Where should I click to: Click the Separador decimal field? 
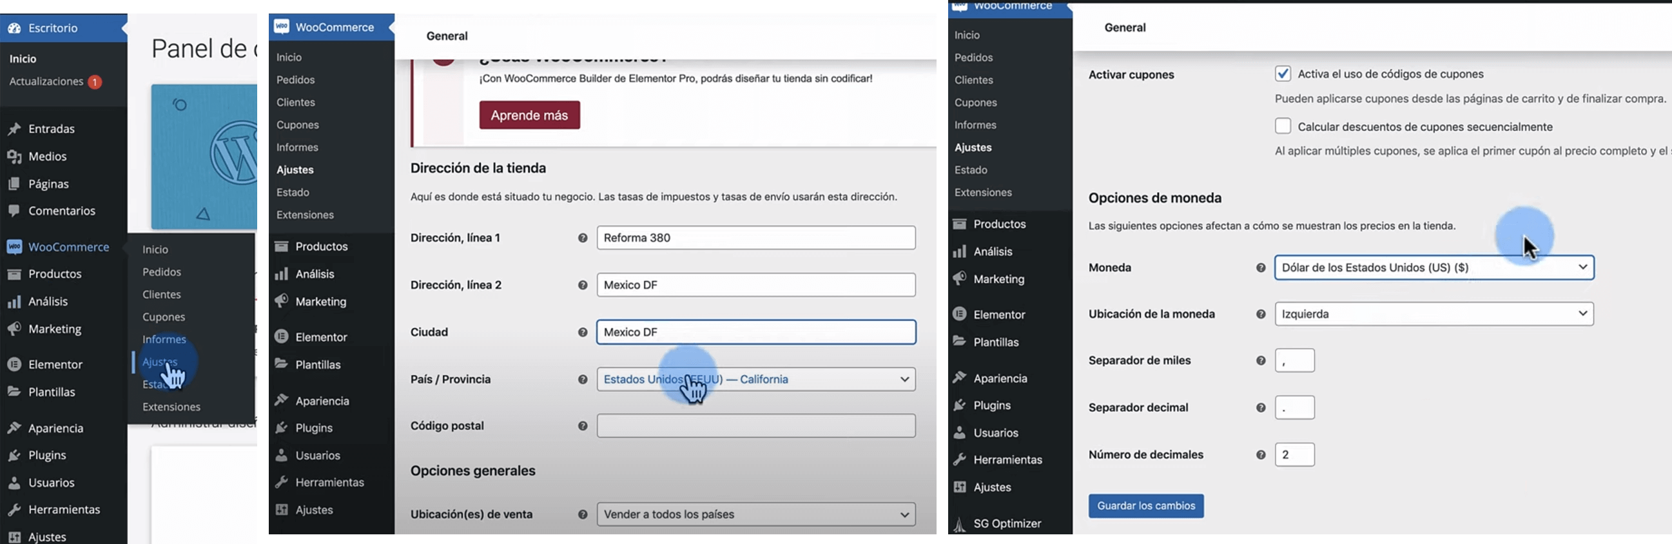coord(1294,407)
